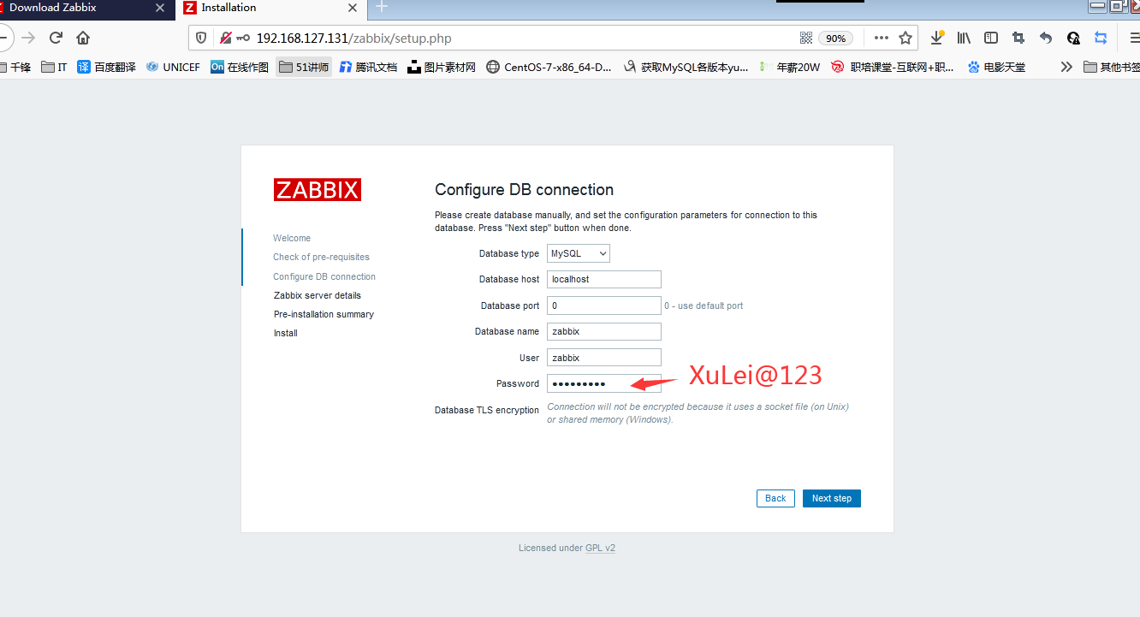
Task: Open the Database type MySQL dropdown
Action: pyautogui.click(x=579, y=253)
